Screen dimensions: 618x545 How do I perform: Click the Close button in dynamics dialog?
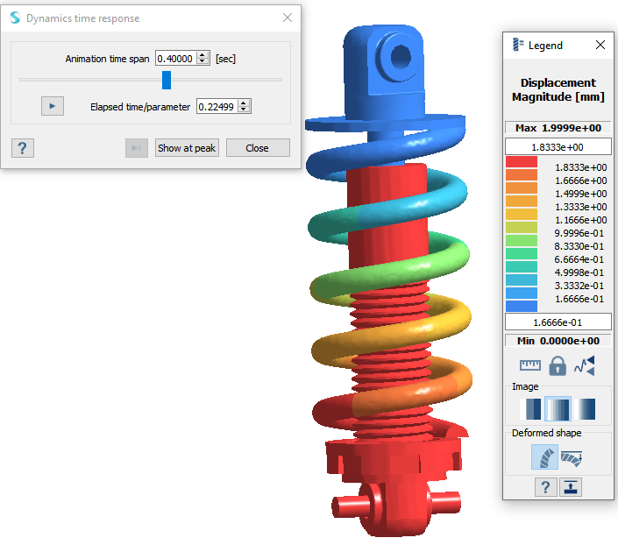(258, 148)
